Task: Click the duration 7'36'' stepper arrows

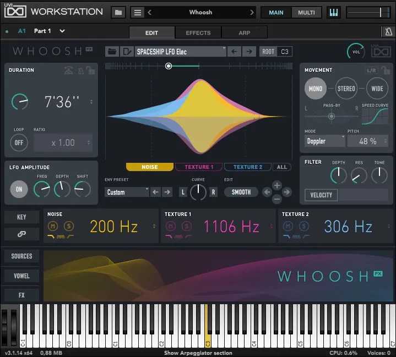Action: pos(91,102)
